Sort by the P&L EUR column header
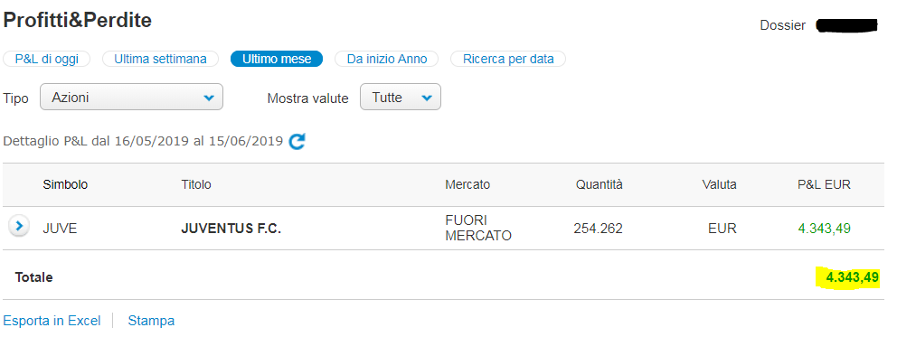 point(825,184)
